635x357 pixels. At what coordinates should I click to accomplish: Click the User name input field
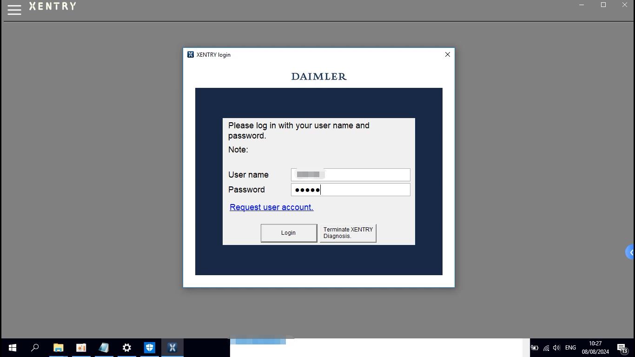pyautogui.click(x=351, y=175)
